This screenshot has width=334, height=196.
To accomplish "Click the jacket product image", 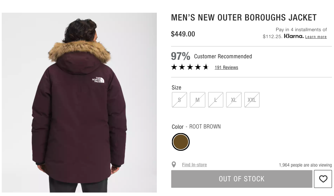I will 79,103.
